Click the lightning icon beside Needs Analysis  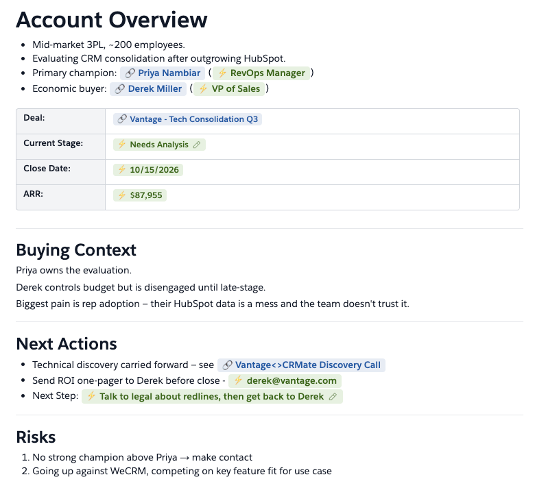(121, 145)
